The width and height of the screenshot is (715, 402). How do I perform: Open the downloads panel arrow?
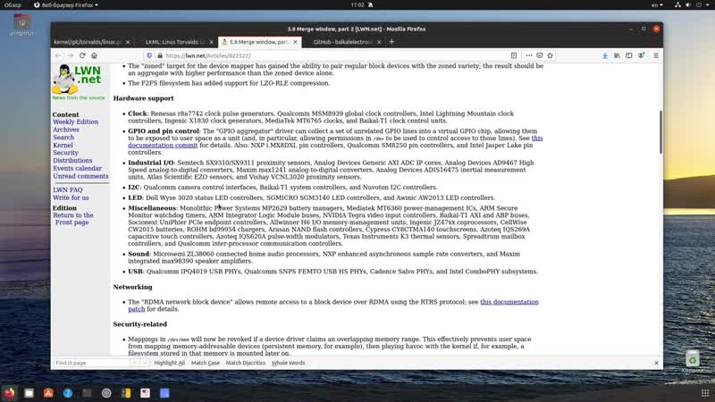click(x=605, y=55)
